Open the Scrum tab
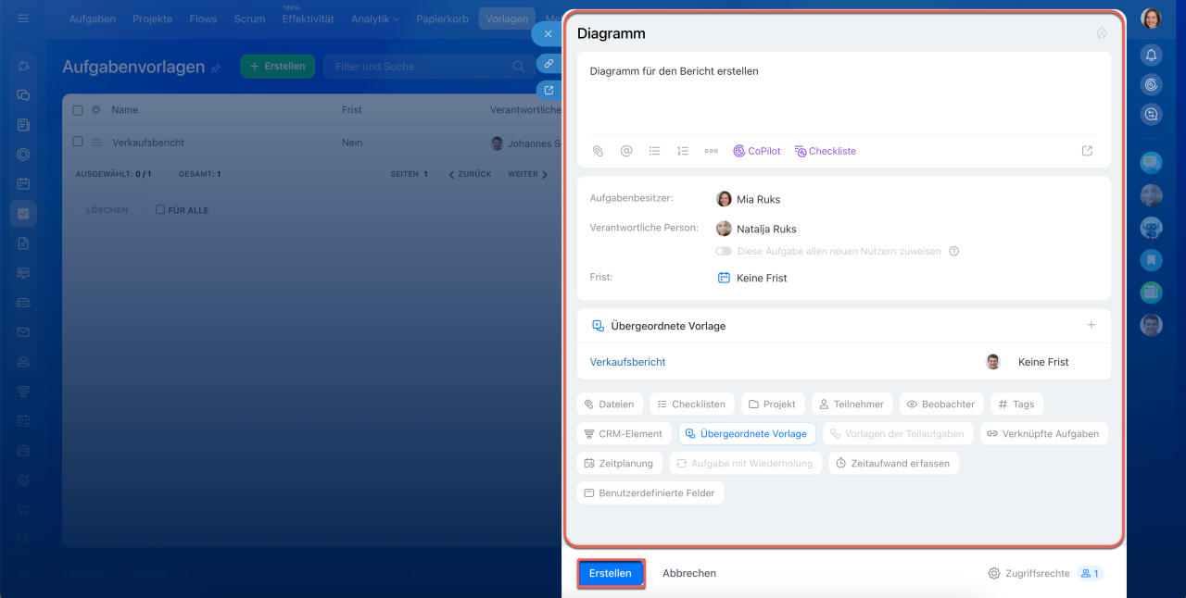Screen dimensions: 1186x598 [249, 19]
